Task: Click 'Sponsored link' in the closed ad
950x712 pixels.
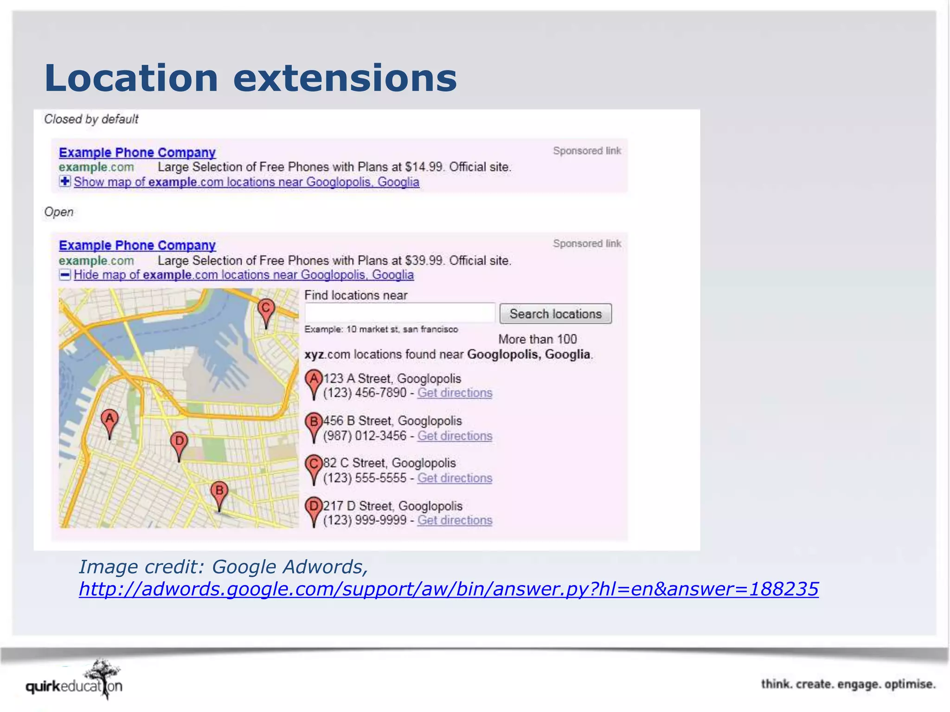Action: pyautogui.click(x=587, y=151)
